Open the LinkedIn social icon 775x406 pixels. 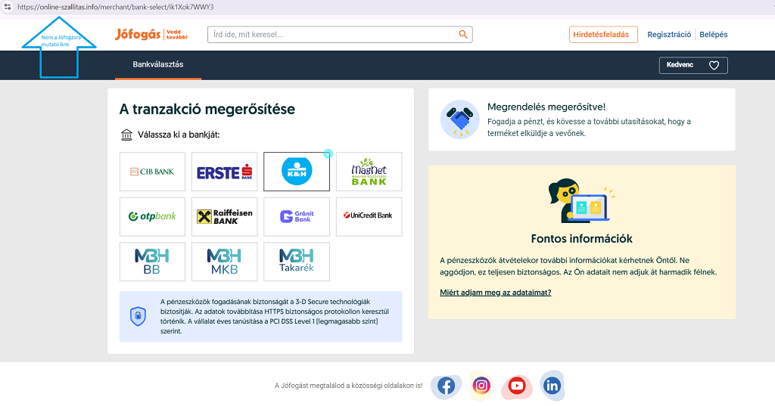click(x=552, y=386)
